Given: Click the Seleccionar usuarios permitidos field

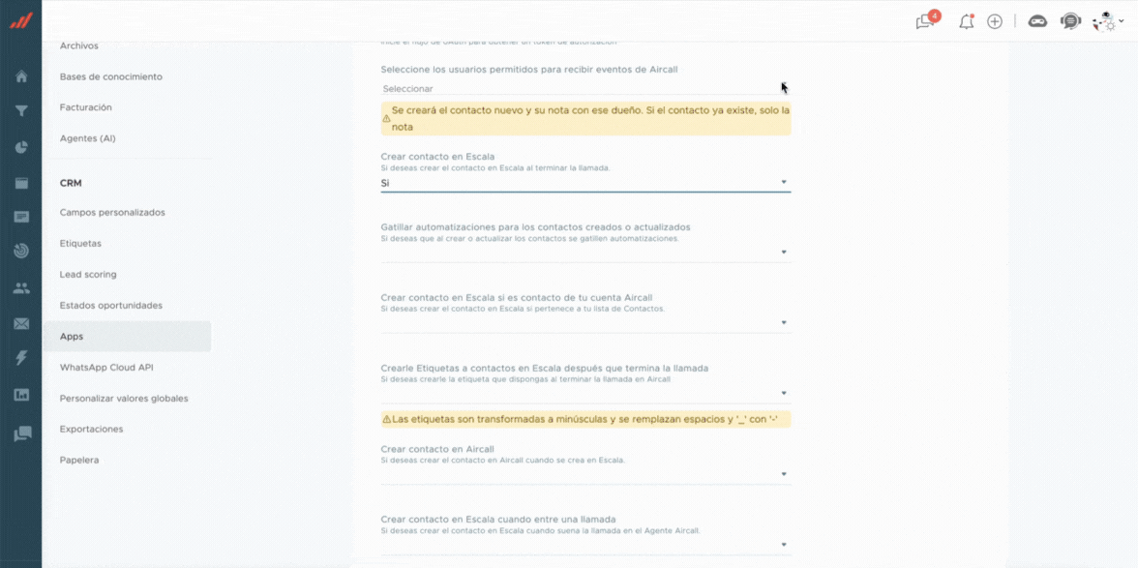Looking at the screenshot, I should (x=585, y=88).
